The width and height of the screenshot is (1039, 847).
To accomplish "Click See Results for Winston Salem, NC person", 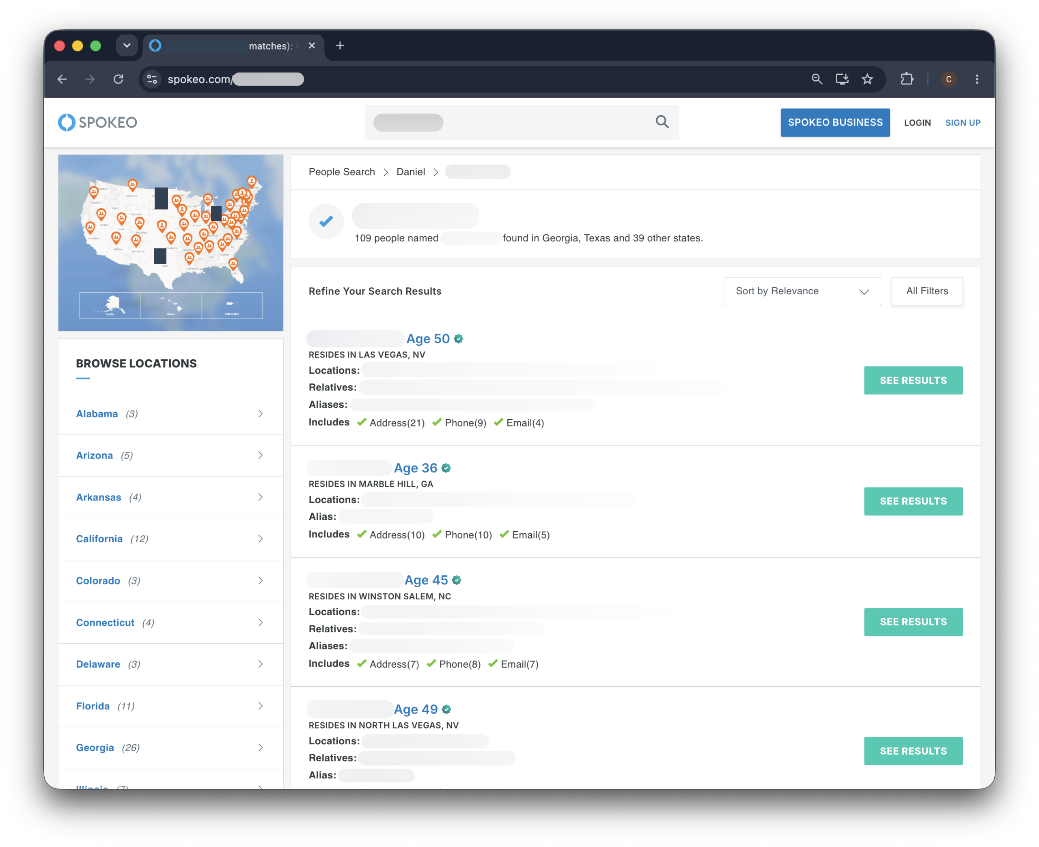I will (913, 622).
